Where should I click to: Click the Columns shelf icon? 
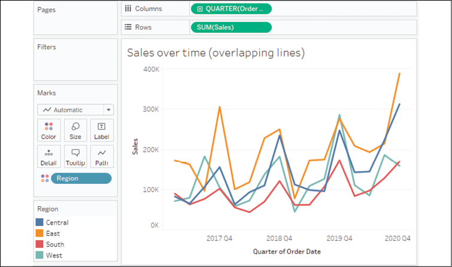point(128,9)
